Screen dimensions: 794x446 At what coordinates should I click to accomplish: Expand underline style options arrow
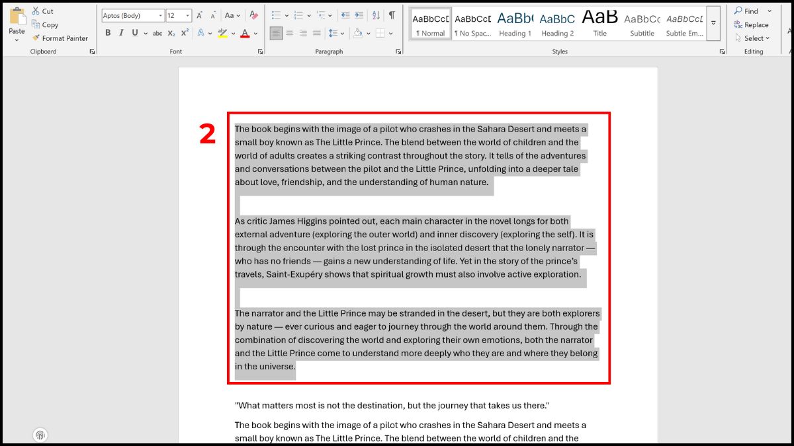tap(145, 32)
